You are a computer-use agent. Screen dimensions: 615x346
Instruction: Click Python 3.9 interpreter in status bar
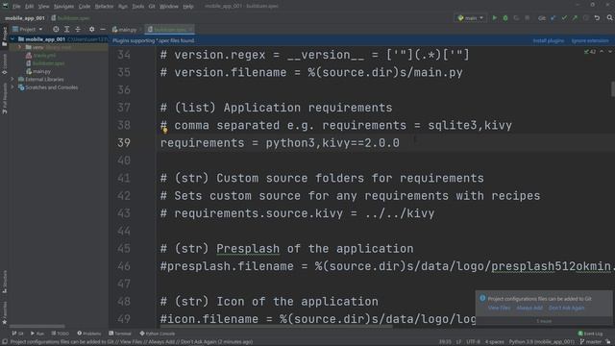[x=541, y=342]
